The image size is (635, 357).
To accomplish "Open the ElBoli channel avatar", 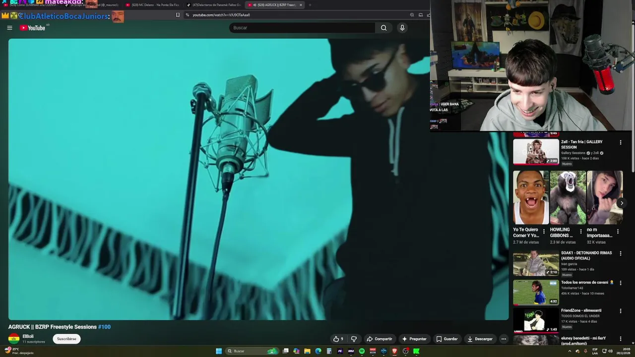I will 14,339.
